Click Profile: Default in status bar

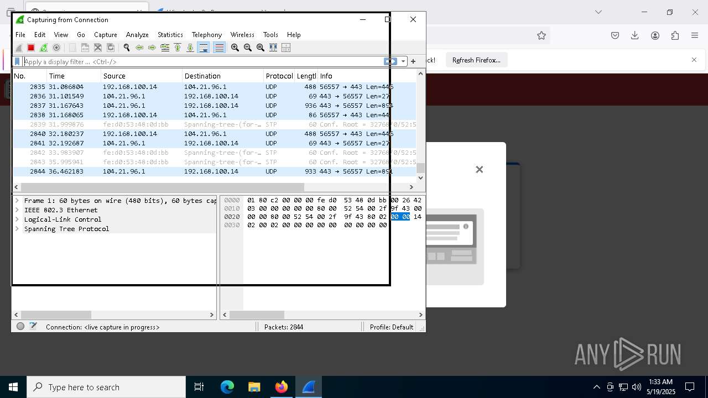point(392,327)
